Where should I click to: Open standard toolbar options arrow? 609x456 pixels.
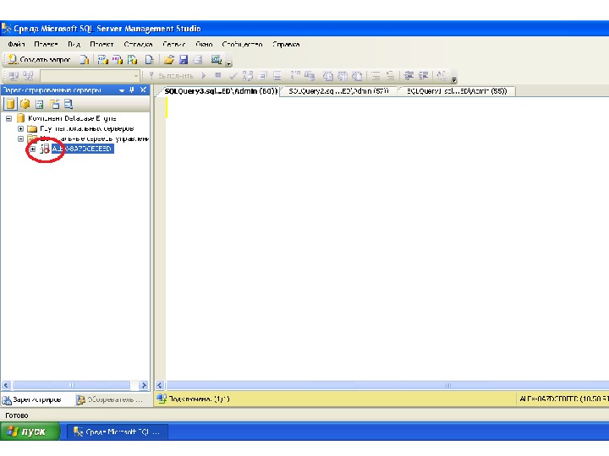(228, 63)
